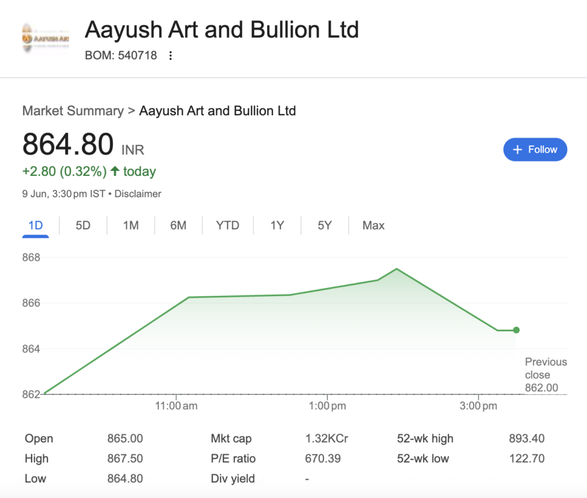587x498 pixels.
Task: Click the 1:00 pm time axis label
Action: 327,406
